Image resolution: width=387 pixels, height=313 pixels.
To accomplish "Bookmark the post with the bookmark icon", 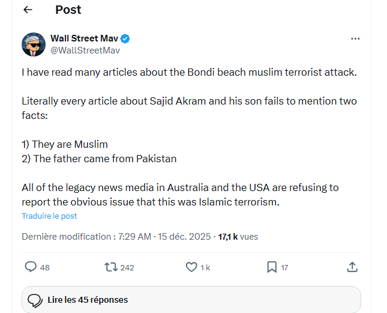I will (271, 267).
